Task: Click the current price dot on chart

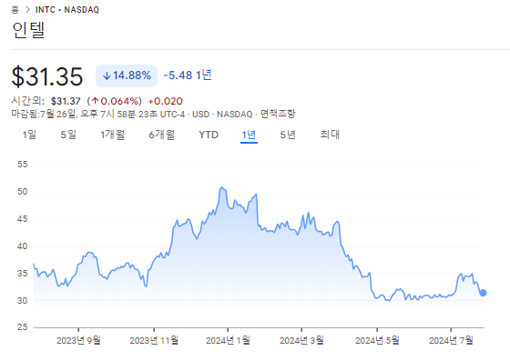Action: (x=483, y=293)
